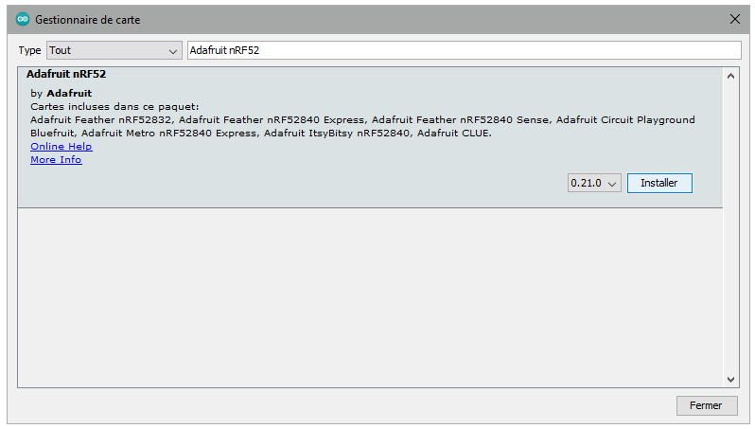Open the Online Help link
The height and width of the screenshot is (429, 755).
61,147
